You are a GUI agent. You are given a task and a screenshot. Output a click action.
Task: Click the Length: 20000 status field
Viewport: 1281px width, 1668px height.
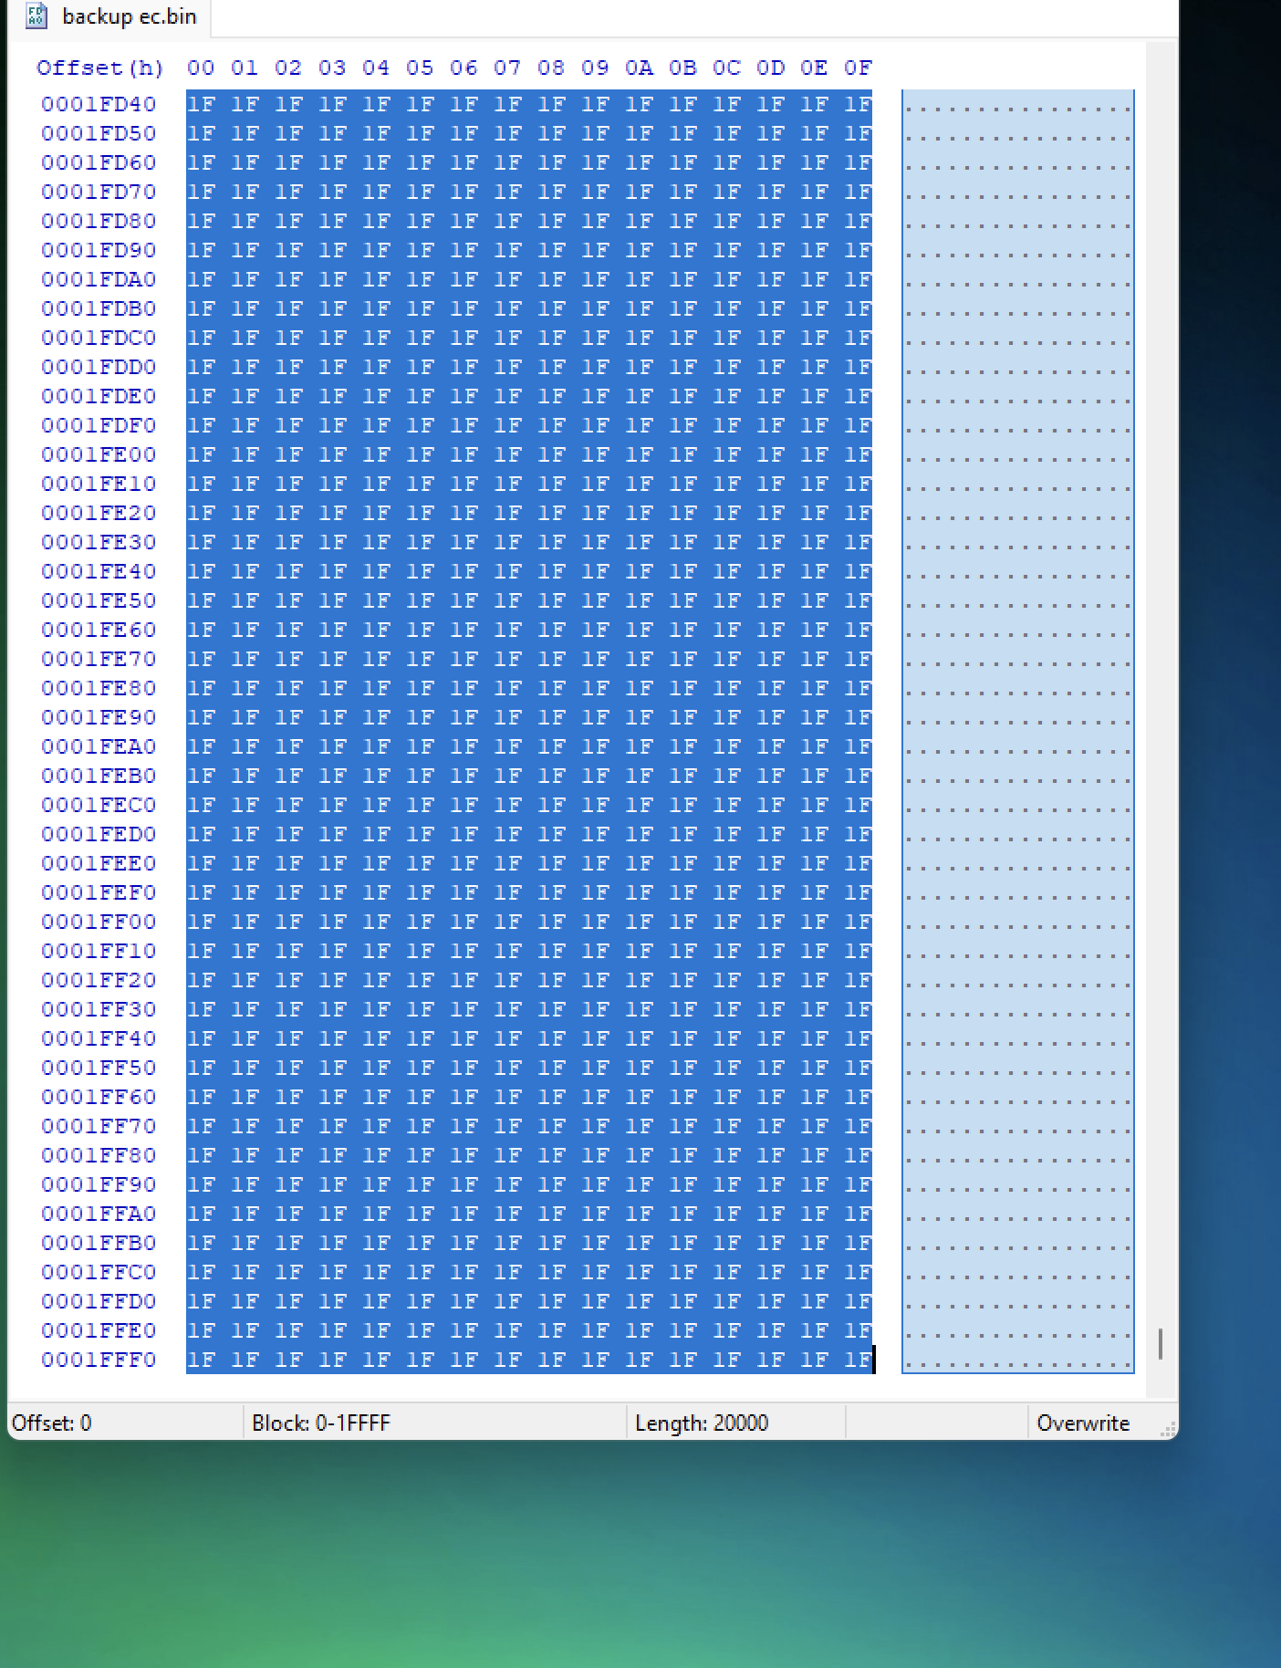pyautogui.click(x=736, y=1423)
